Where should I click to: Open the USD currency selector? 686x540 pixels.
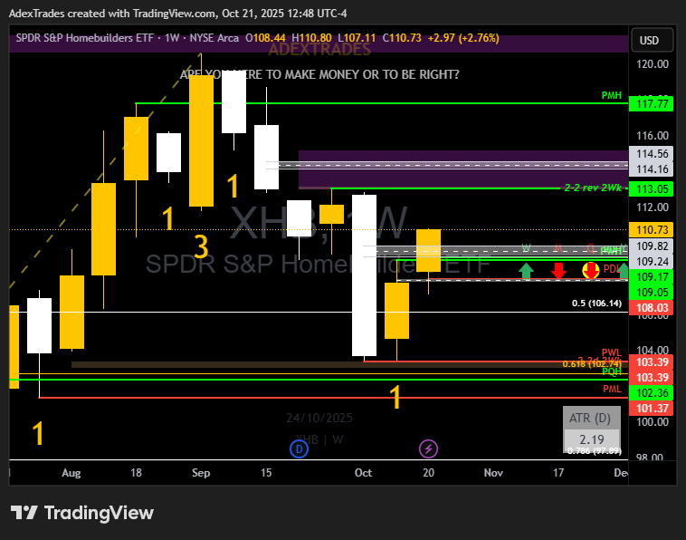click(652, 40)
